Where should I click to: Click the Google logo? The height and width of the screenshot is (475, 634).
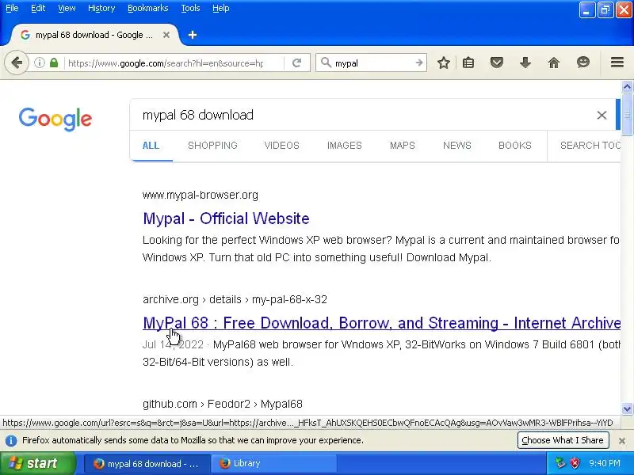click(55, 119)
